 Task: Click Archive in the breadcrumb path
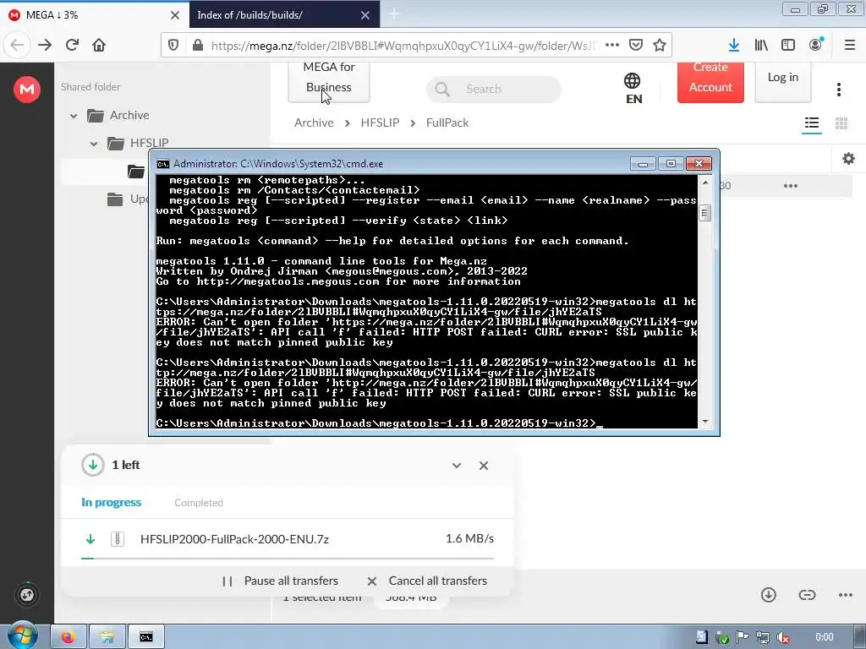pos(314,123)
